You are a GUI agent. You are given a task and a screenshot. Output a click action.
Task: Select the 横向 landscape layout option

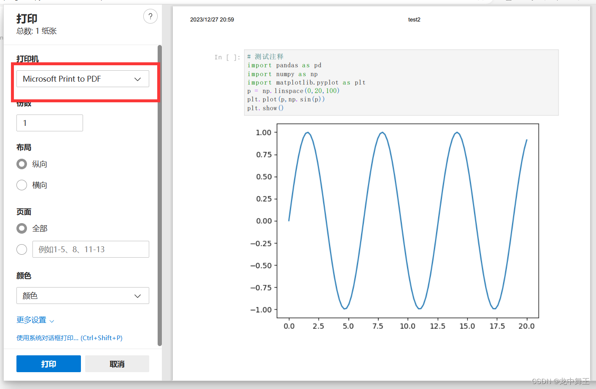pos(21,185)
